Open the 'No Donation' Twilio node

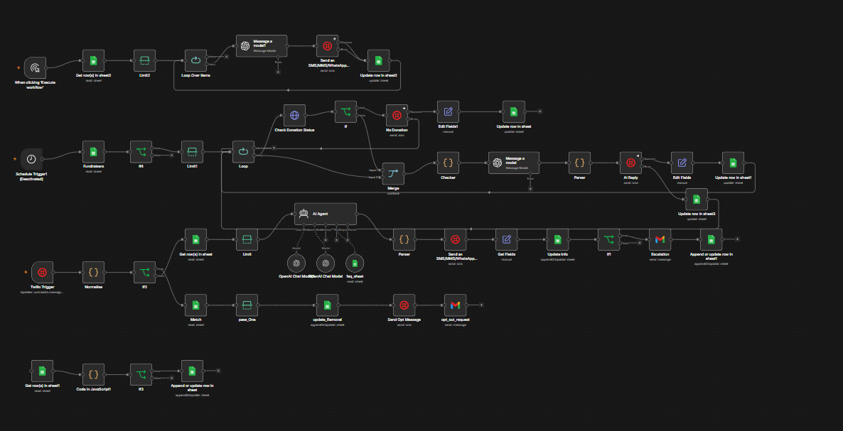(x=397, y=116)
